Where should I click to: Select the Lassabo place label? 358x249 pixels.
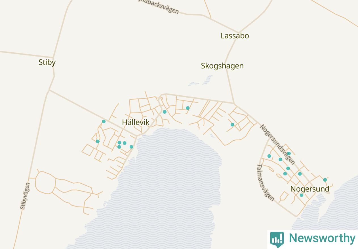click(235, 36)
